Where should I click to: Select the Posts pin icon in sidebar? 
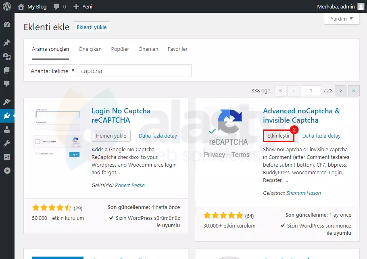(7, 42)
